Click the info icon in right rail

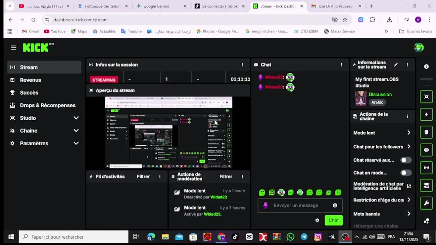click(426, 67)
